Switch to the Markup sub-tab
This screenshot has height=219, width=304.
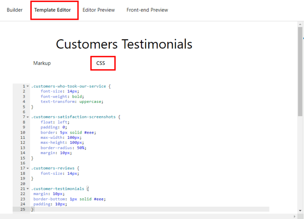pos(42,63)
